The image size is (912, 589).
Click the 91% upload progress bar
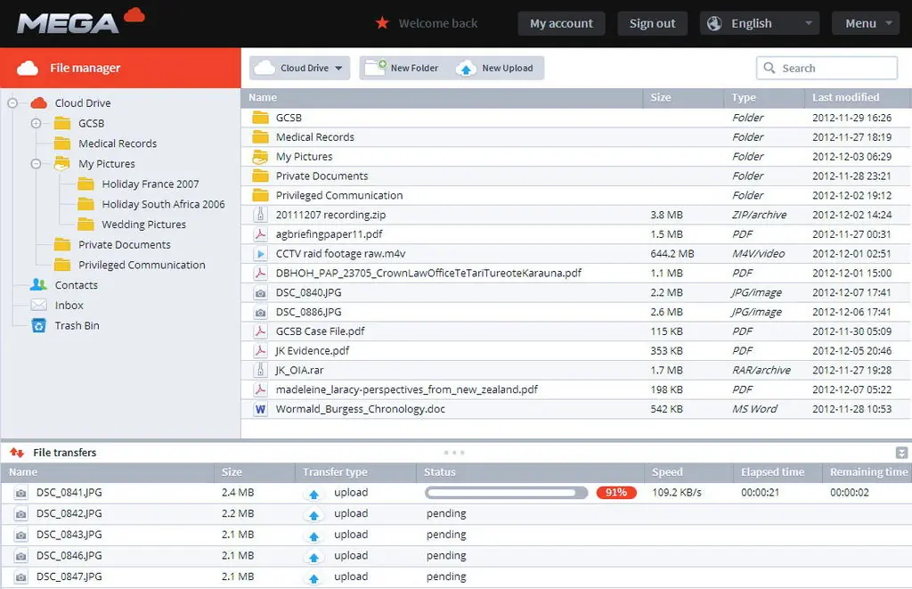click(504, 492)
